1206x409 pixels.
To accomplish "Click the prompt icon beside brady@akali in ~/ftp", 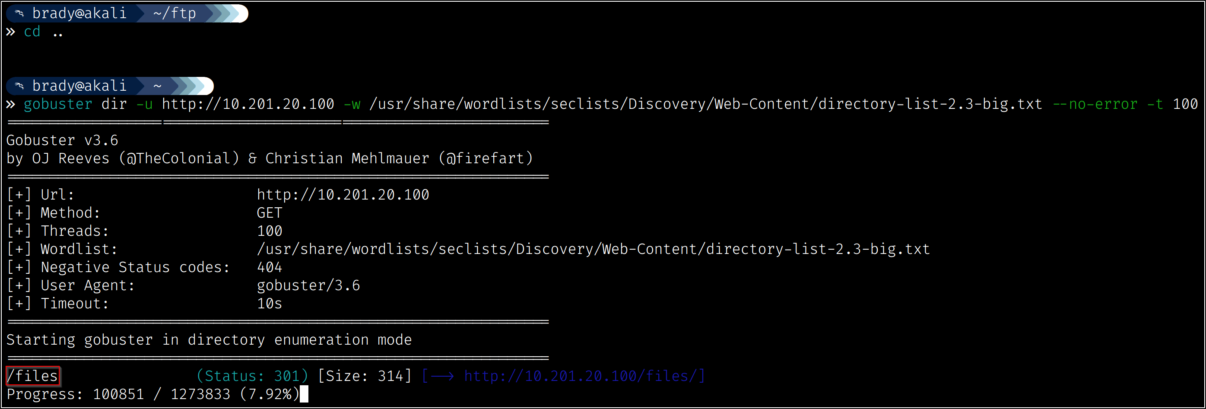I will coord(19,13).
